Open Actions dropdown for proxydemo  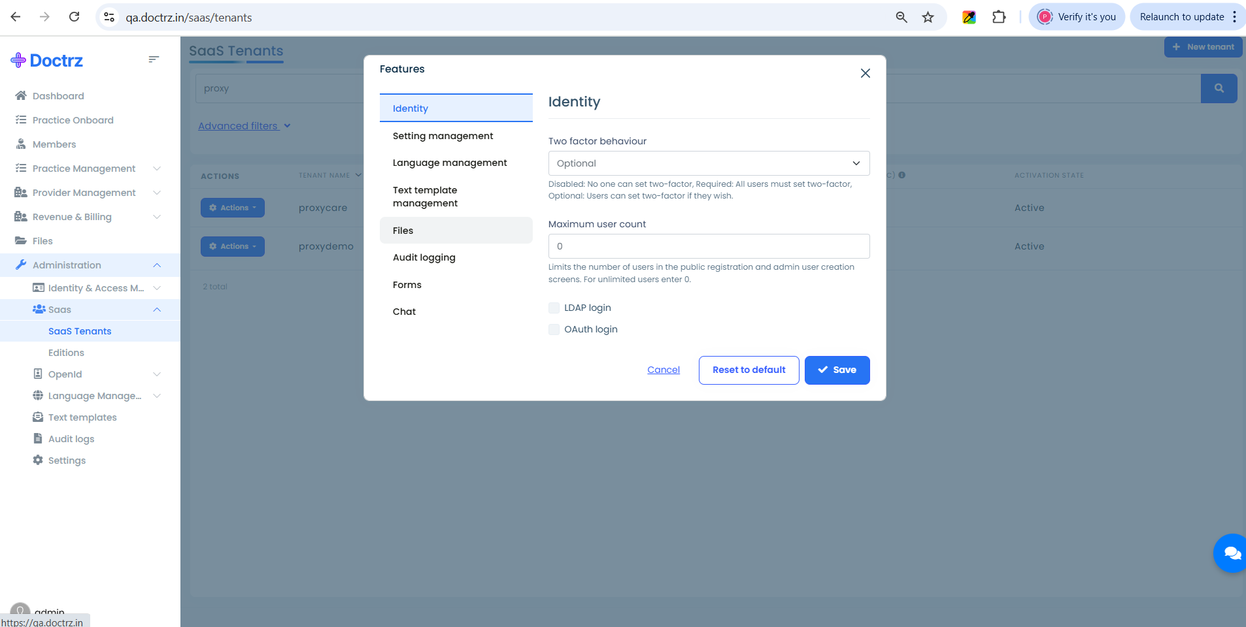[233, 246]
